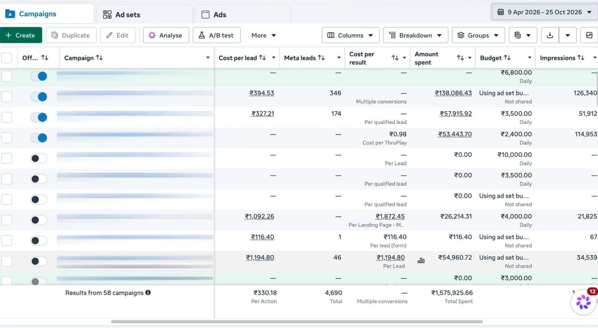Expand the export options arrow
The width and height of the screenshot is (598, 328).
568,35
